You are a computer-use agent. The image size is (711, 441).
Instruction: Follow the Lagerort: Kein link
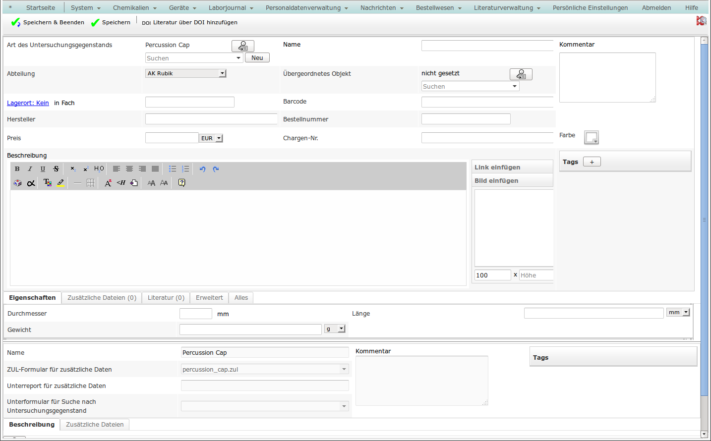pyautogui.click(x=28, y=103)
